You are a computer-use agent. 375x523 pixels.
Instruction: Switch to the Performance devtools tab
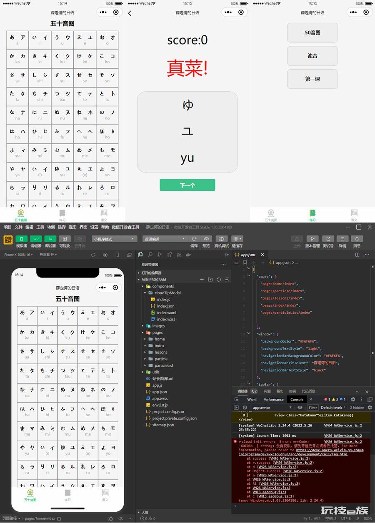point(273,399)
